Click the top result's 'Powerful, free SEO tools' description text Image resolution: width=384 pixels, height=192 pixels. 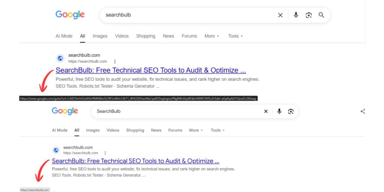click(157, 79)
